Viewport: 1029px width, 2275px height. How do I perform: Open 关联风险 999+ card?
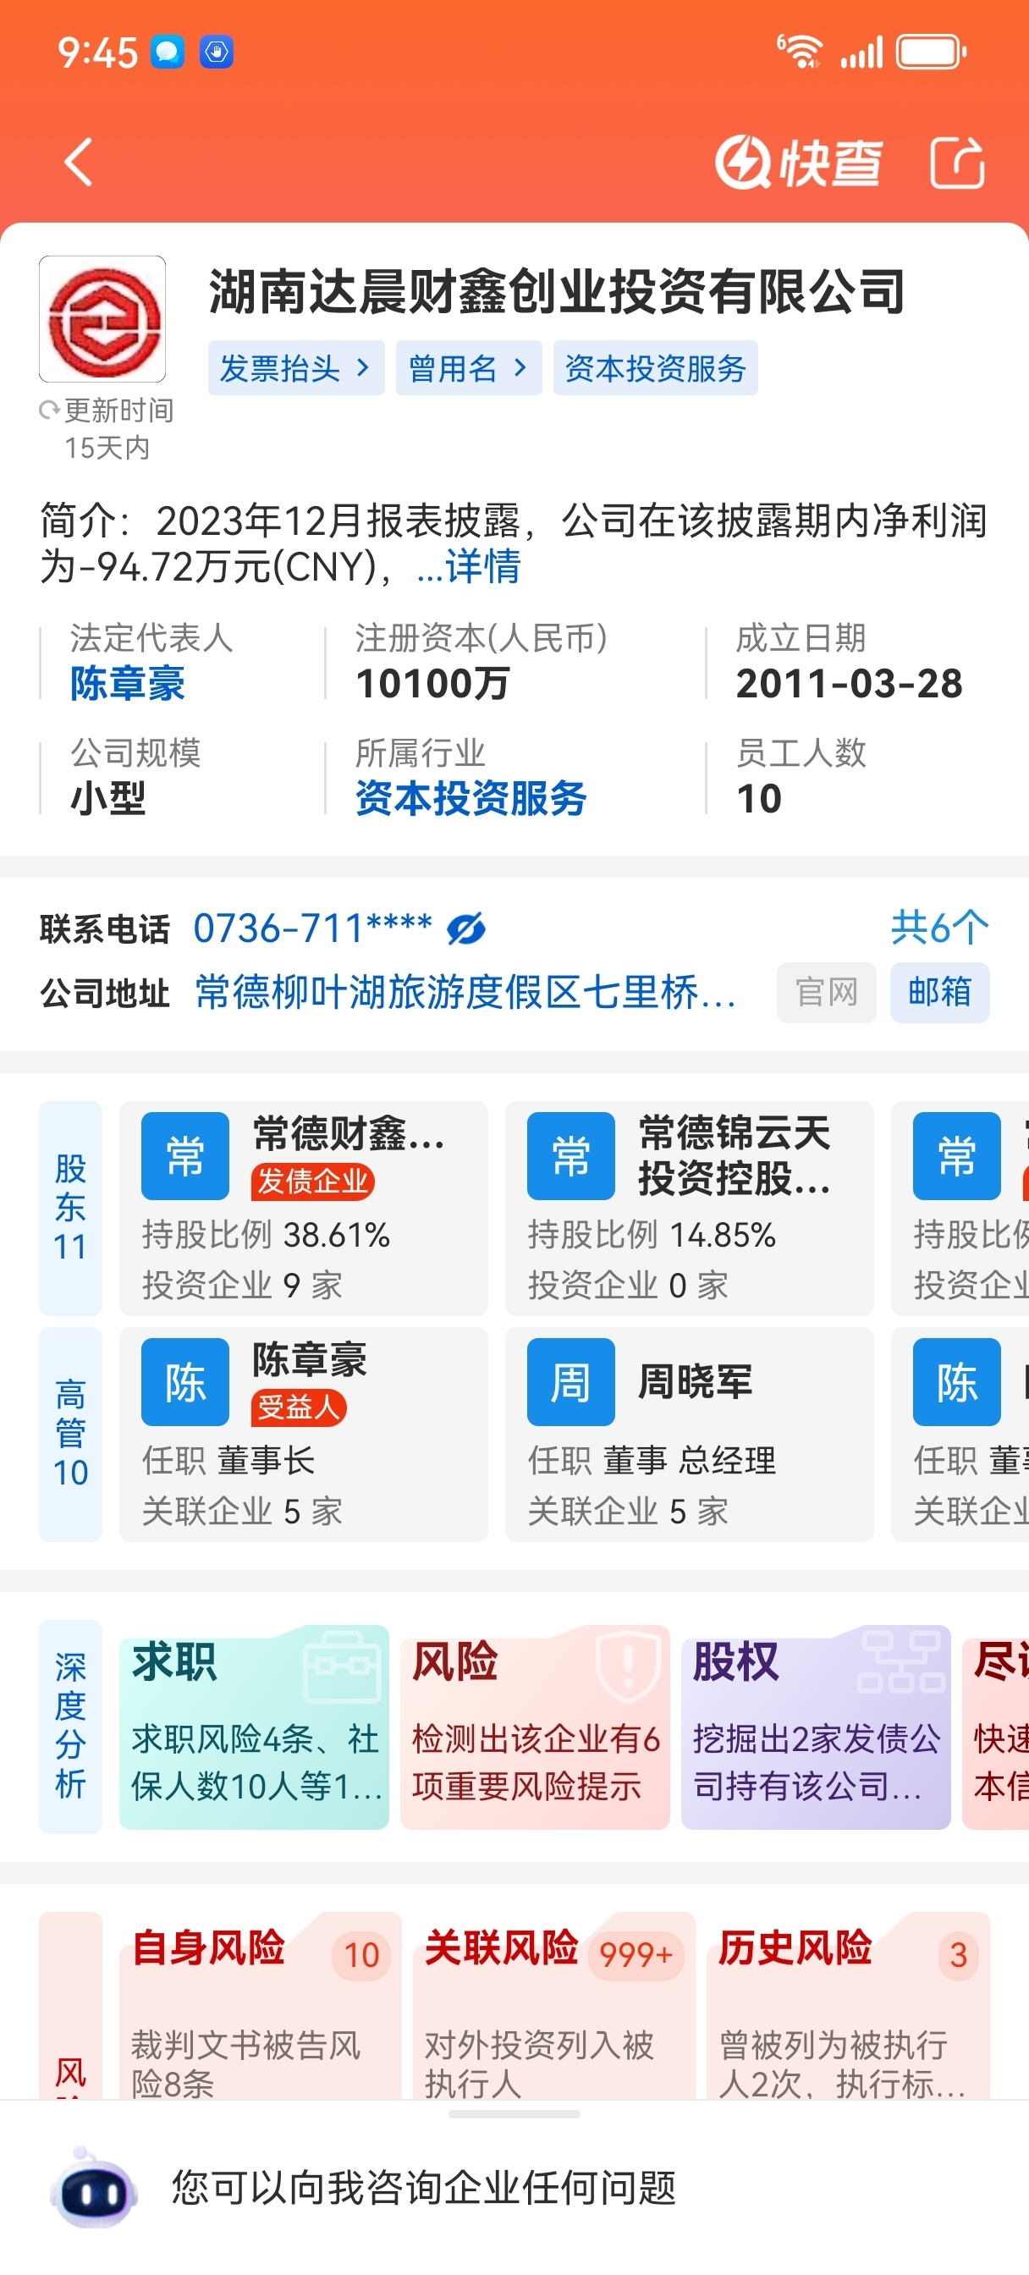(x=553, y=2005)
